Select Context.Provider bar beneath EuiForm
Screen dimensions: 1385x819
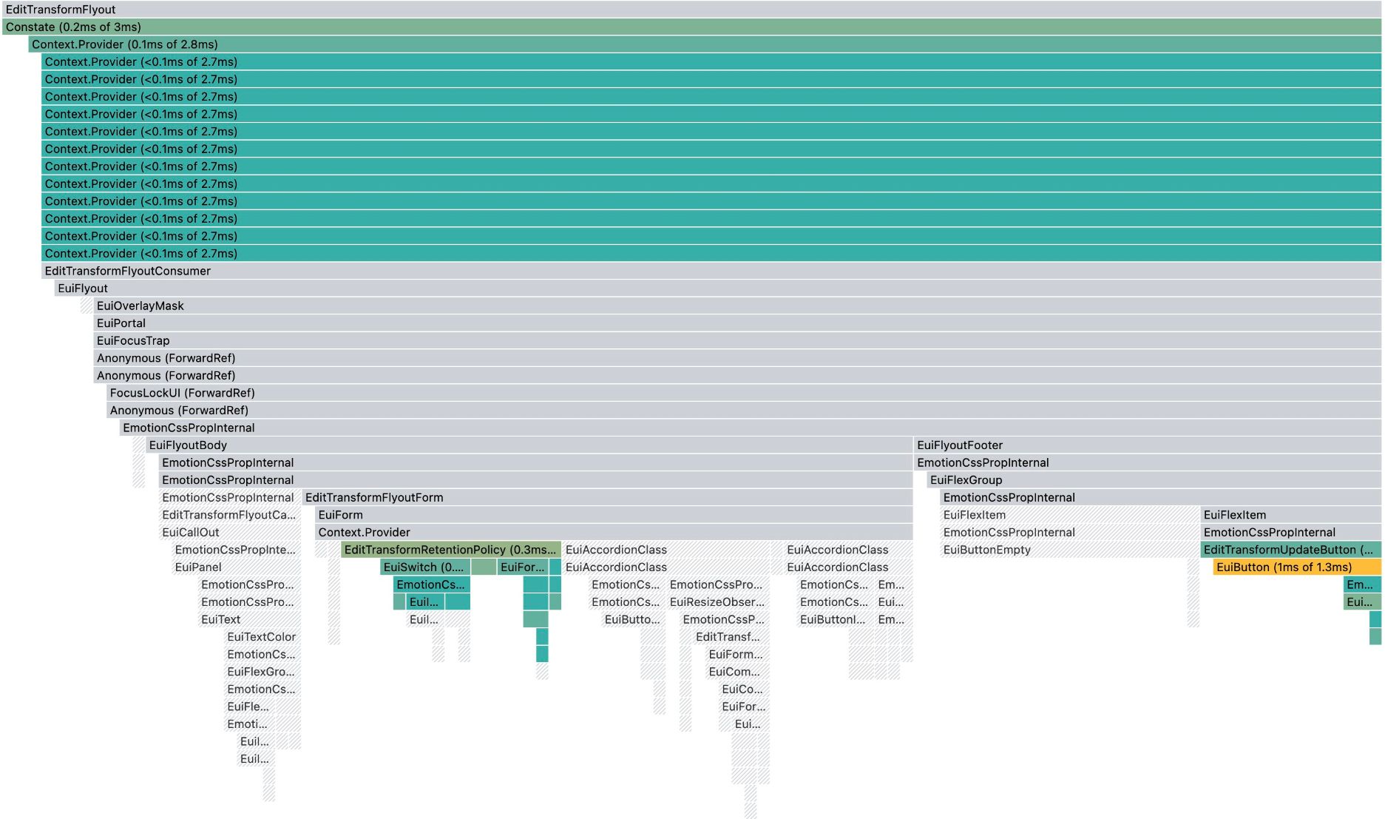tap(614, 532)
